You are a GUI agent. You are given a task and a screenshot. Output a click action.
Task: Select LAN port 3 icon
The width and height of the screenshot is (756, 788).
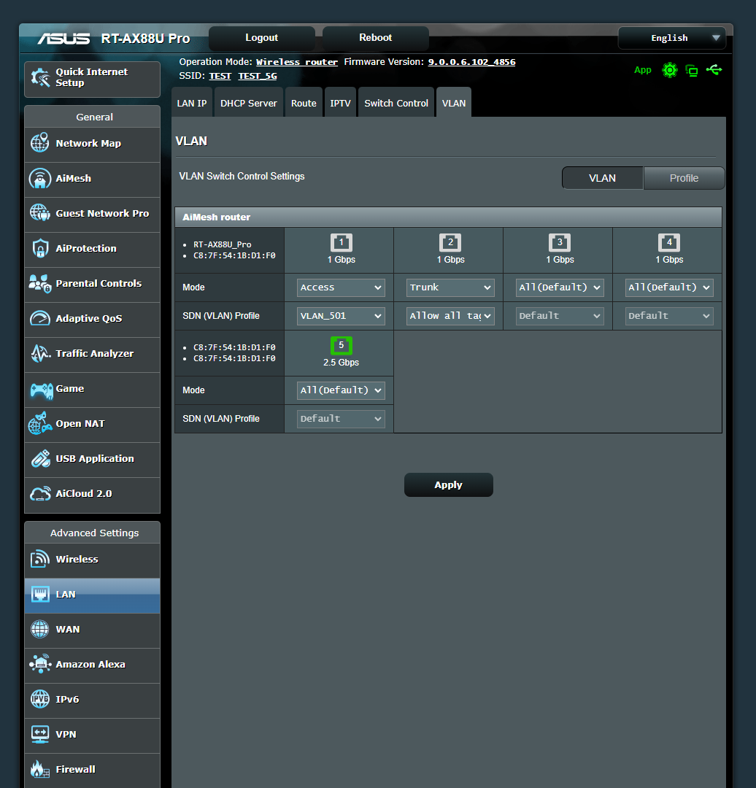560,243
